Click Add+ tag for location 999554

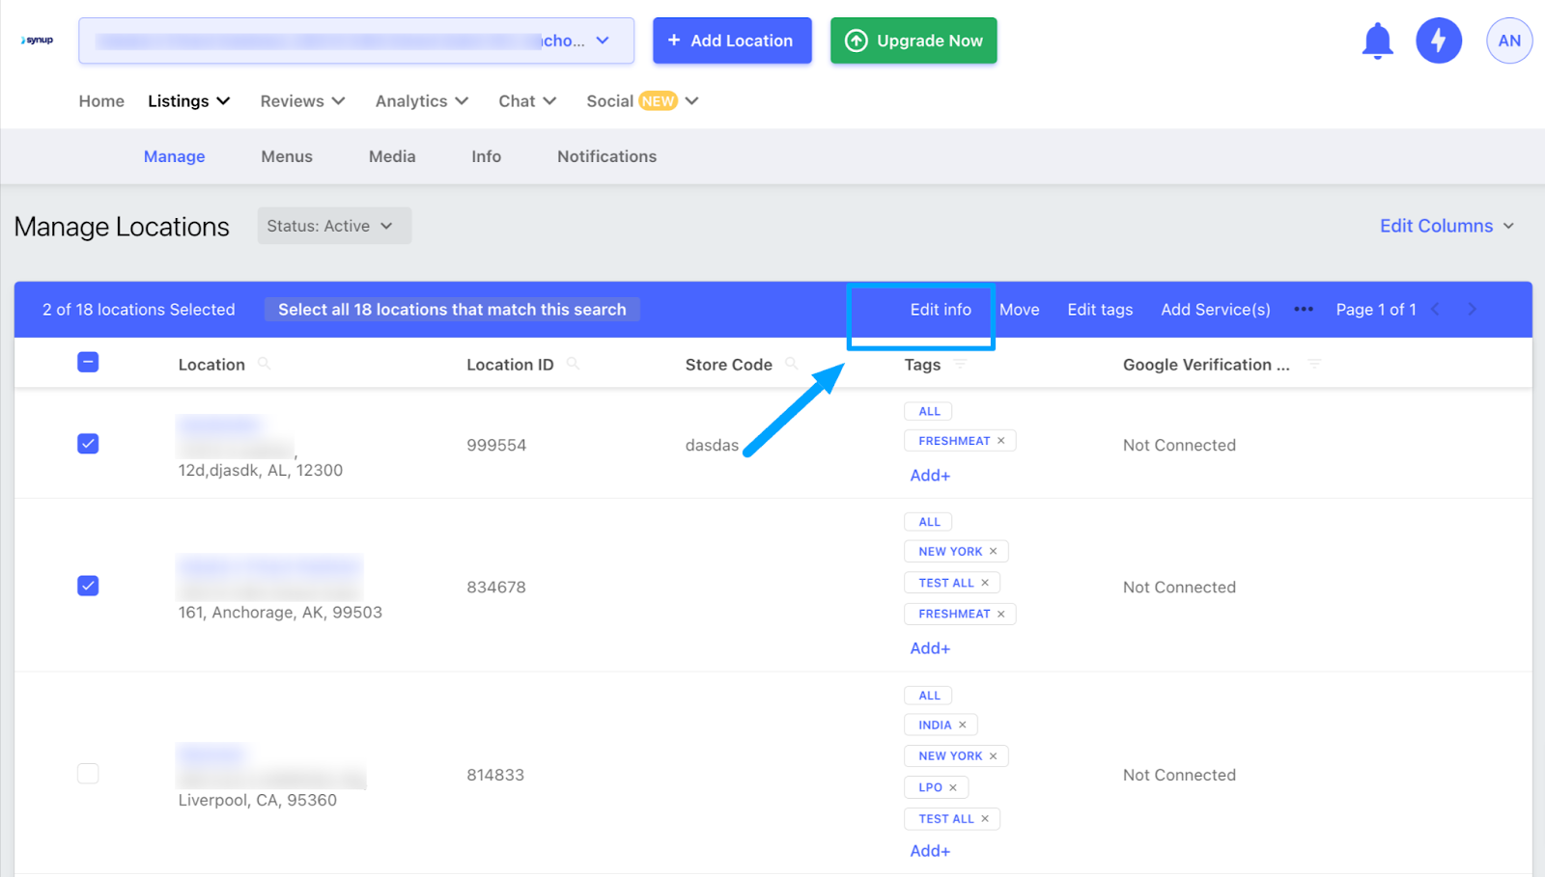[930, 476]
